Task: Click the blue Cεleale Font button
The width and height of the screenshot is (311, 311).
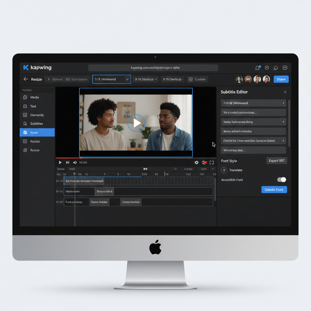Action: [x=274, y=190]
